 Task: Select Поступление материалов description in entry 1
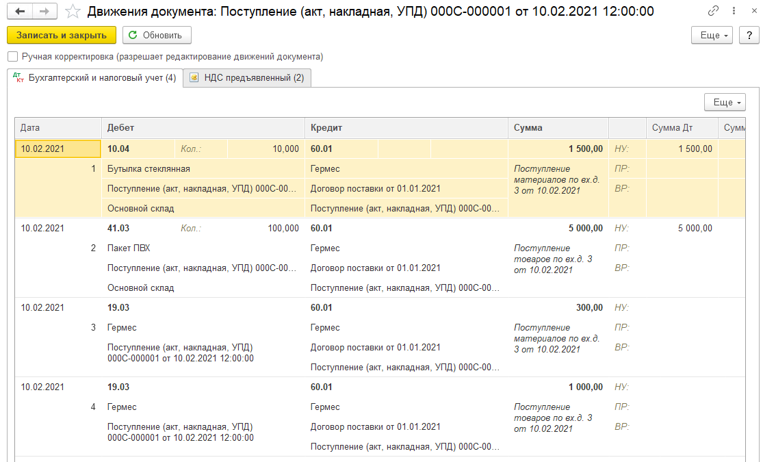coord(557,179)
